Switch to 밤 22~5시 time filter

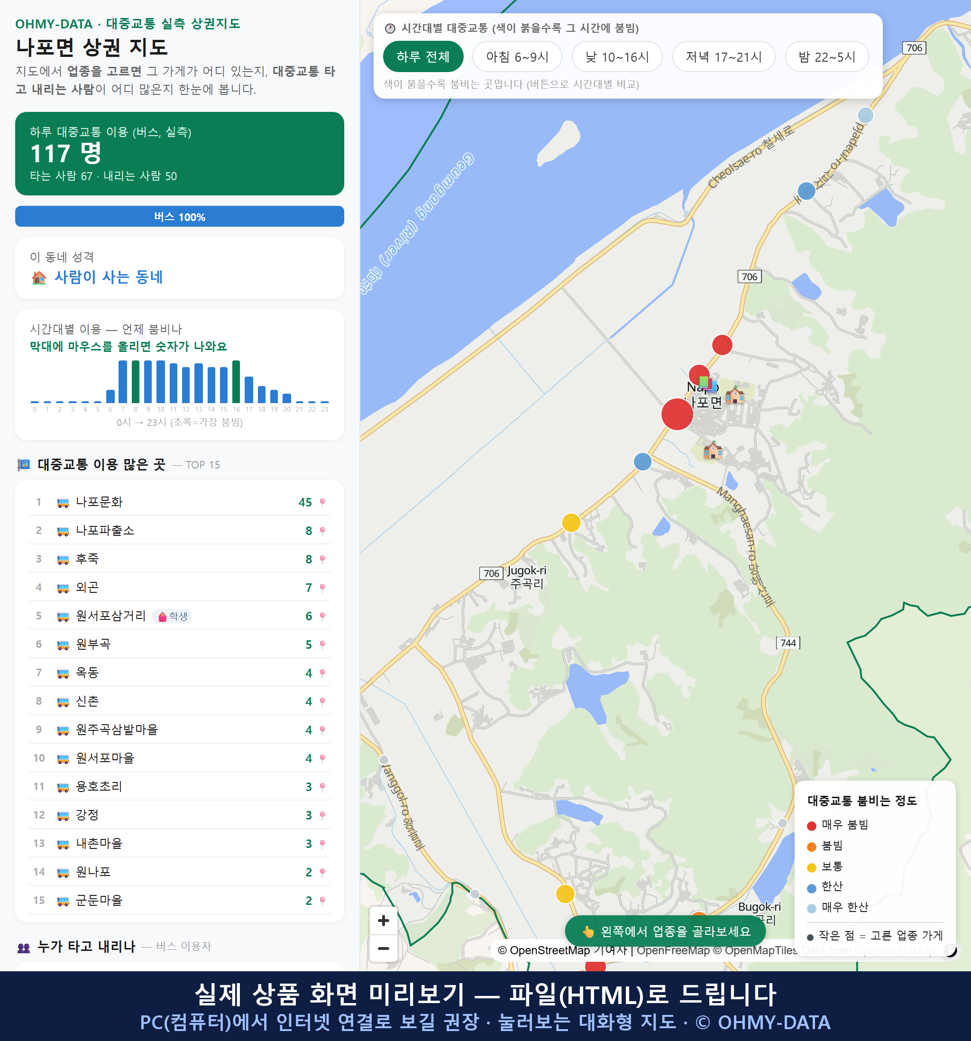tap(826, 56)
